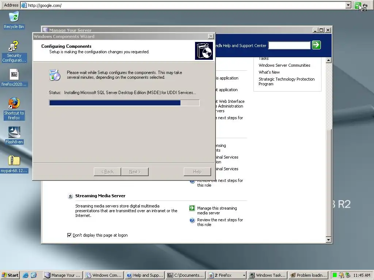Click the second quick launch icon beside Internet Explorer
Viewport: 374px width, 280px height.
(x=34, y=275)
